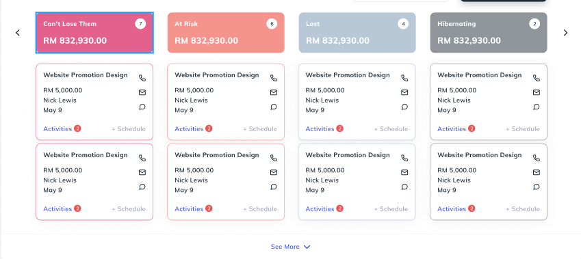Screen dimensions: 581x259
Task: Select the Can't Lose Them segment header
Action: (94, 33)
